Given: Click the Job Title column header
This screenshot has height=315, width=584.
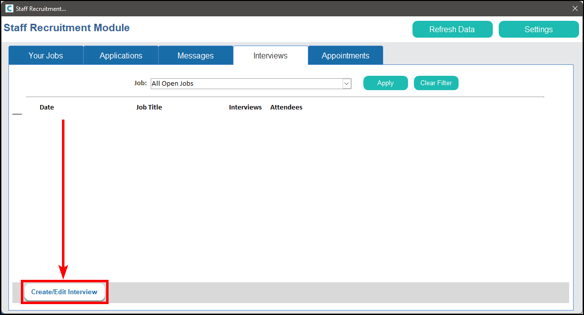Looking at the screenshot, I should tap(149, 107).
